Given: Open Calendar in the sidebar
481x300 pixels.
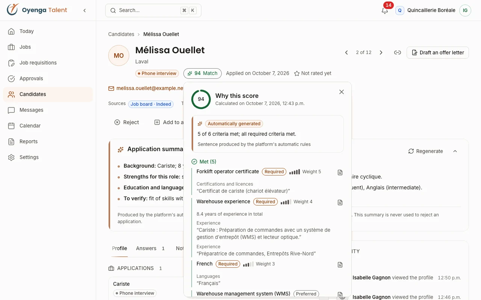Looking at the screenshot, I should point(48,126).
